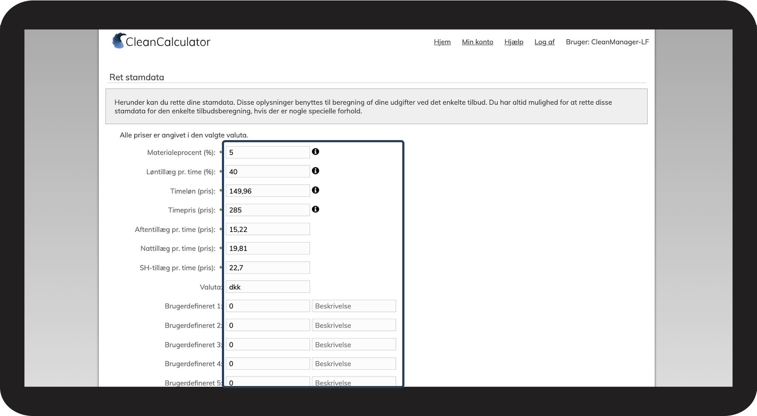Select the Løntillæg pr. time input
The height and width of the screenshot is (416, 757).
click(267, 172)
